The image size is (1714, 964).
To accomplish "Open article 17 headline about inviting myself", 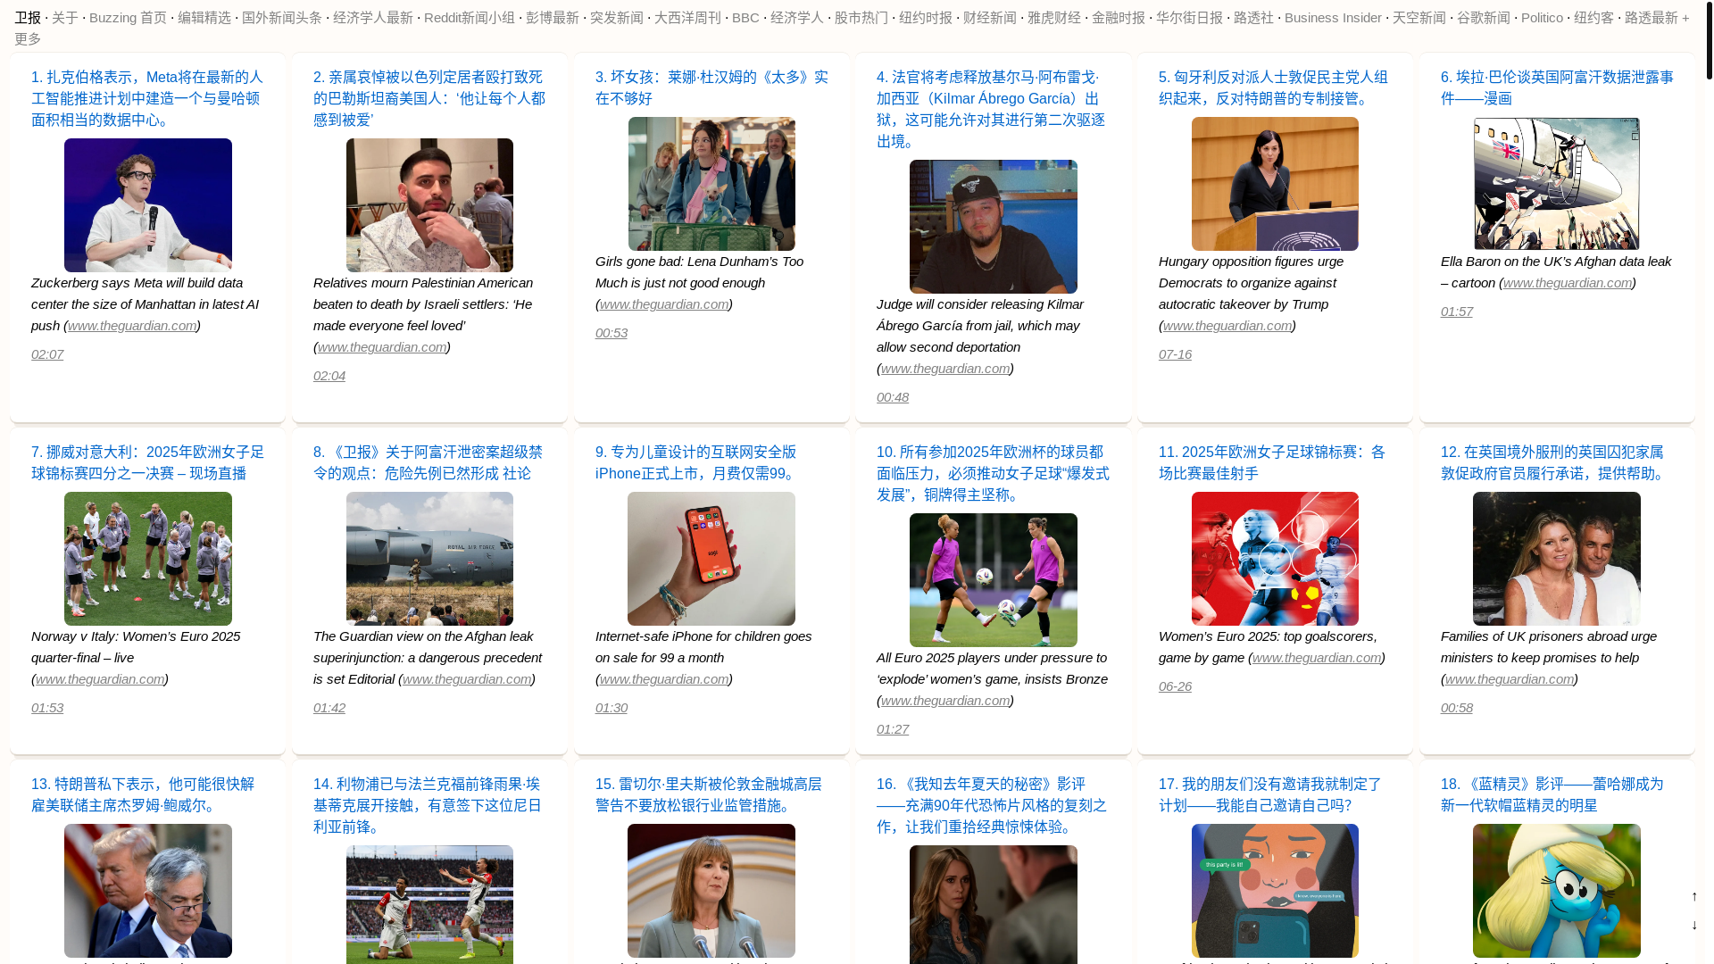I will tap(1270, 794).
